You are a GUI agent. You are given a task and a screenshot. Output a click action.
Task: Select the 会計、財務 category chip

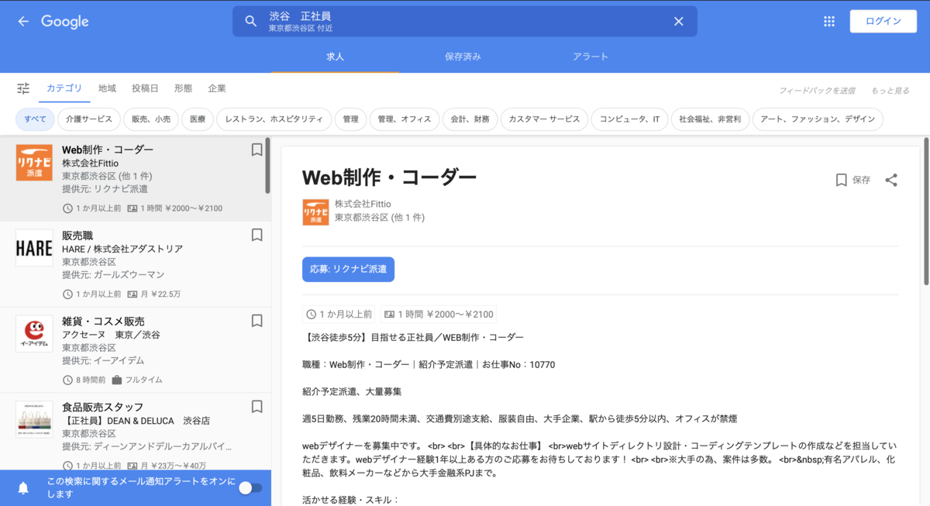(x=470, y=119)
